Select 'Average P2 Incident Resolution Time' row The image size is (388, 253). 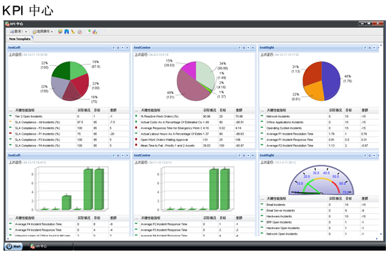pyautogui.click(x=319, y=146)
